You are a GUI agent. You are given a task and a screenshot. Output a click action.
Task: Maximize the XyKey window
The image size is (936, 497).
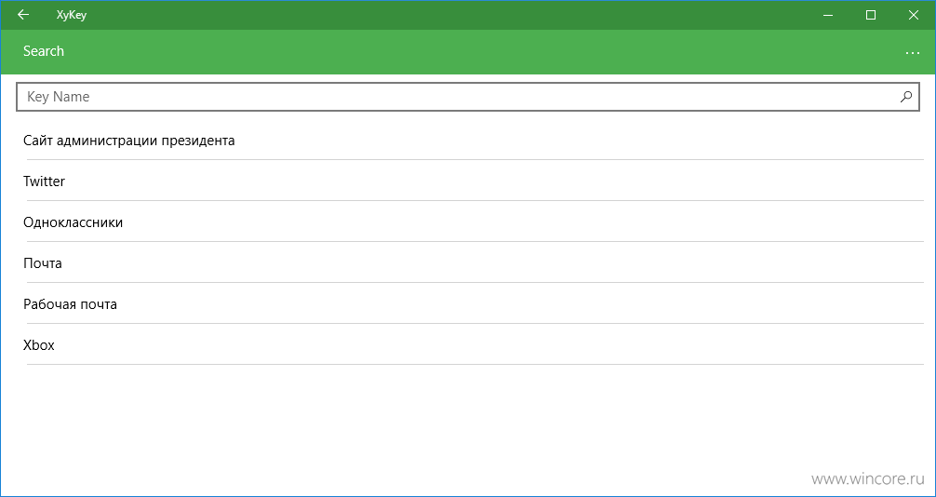pos(870,16)
